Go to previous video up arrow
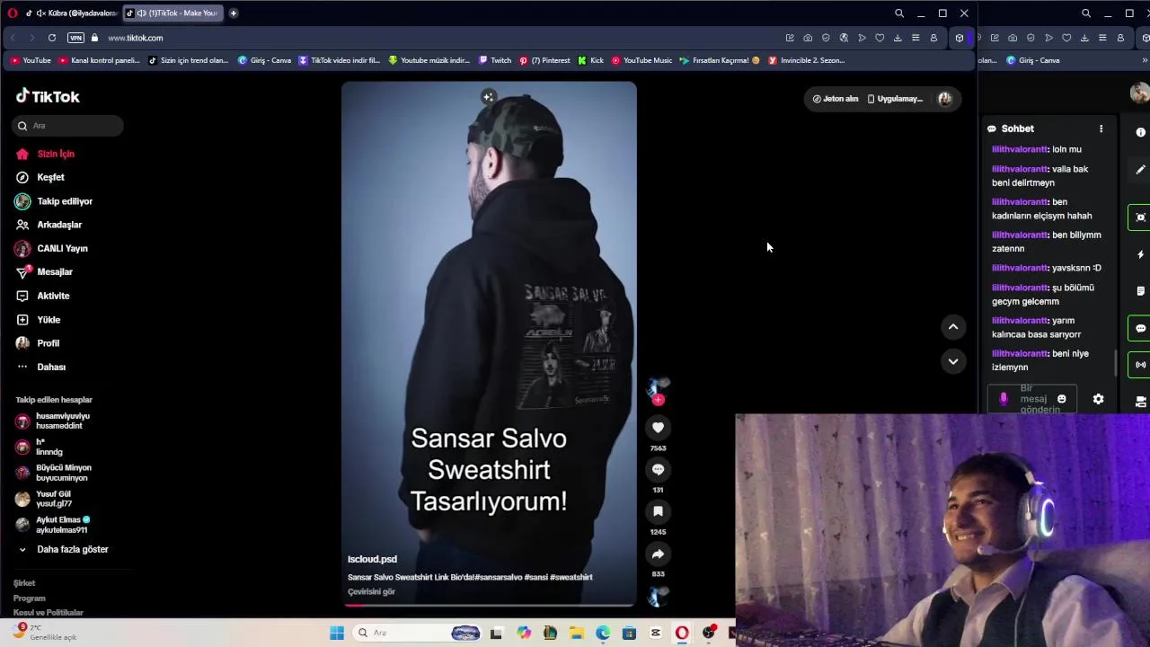Viewport: 1150px width, 647px height. (953, 327)
